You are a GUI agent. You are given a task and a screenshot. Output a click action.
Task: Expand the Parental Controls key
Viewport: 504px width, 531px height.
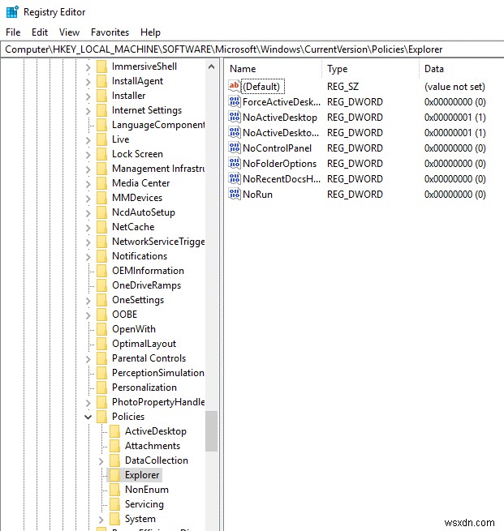(88, 358)
